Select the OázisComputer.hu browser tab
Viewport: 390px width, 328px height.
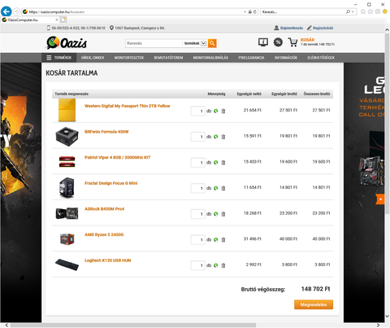[30, 20]
